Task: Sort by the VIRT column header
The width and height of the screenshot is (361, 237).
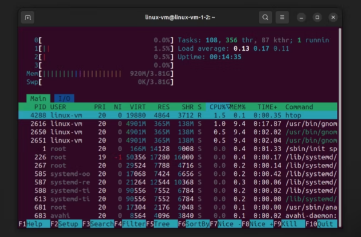Action: coord(138,107)
